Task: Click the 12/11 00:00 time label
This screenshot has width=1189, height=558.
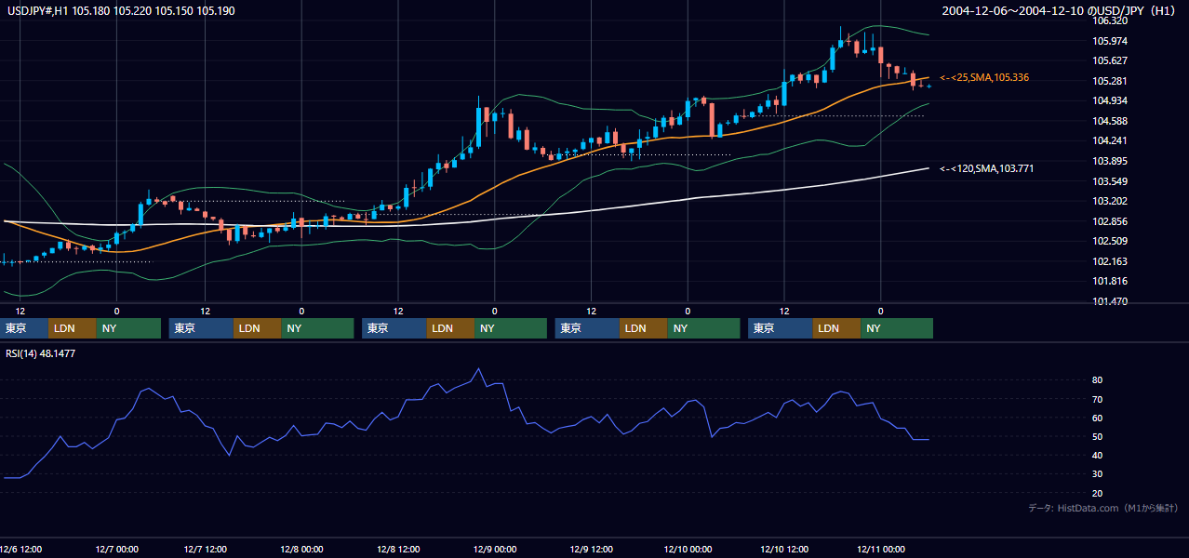Action: pos(880,549)
